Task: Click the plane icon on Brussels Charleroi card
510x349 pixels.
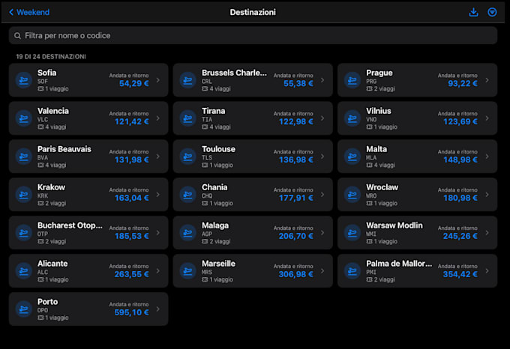Action: click(x=188, y=80)
